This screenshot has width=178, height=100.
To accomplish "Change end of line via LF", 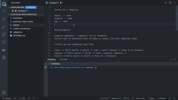I will [132, 98].
